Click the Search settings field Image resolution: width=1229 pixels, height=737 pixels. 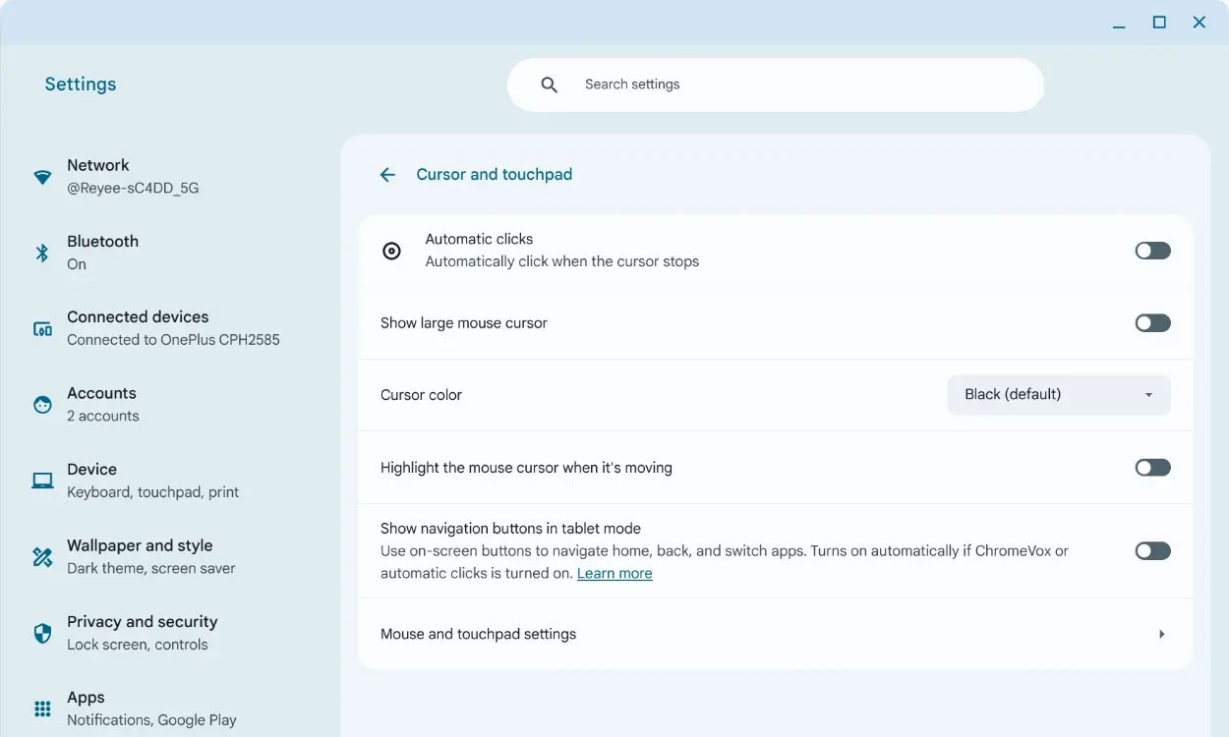click(x=775, y=85)
